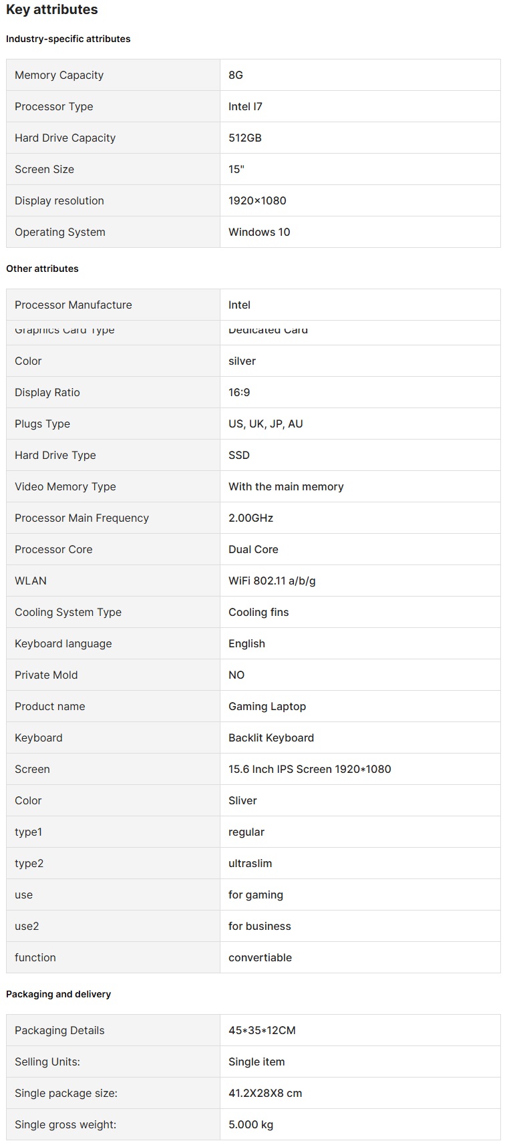Select the Hard Drive Type value SSD
513x1147 pixels.
click(x=239, y=455)
